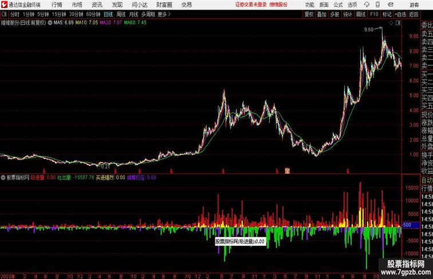Click the 2003年 date label on timeline

point(8,276)
